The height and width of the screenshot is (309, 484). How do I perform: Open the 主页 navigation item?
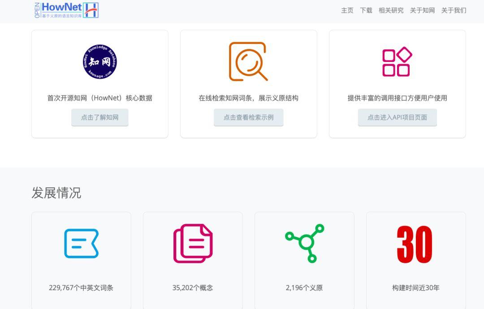coord(347,10)
